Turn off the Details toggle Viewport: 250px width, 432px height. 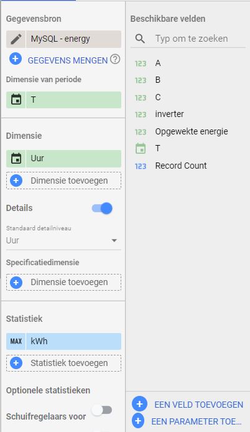click(x=102, y=209)
